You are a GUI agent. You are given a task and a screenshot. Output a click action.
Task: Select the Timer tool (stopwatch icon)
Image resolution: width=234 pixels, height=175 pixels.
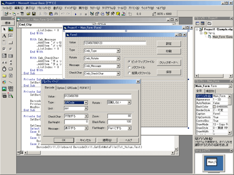(x=4, y=69)
